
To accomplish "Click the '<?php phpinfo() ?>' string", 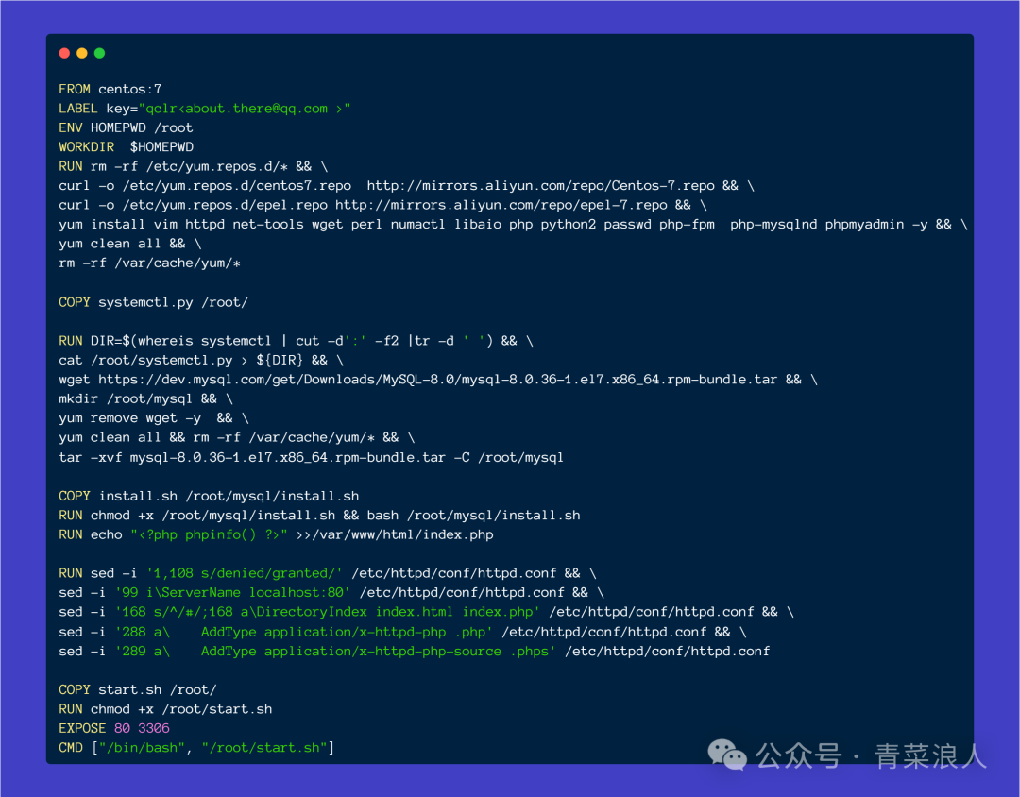I will tap(209, 534).
